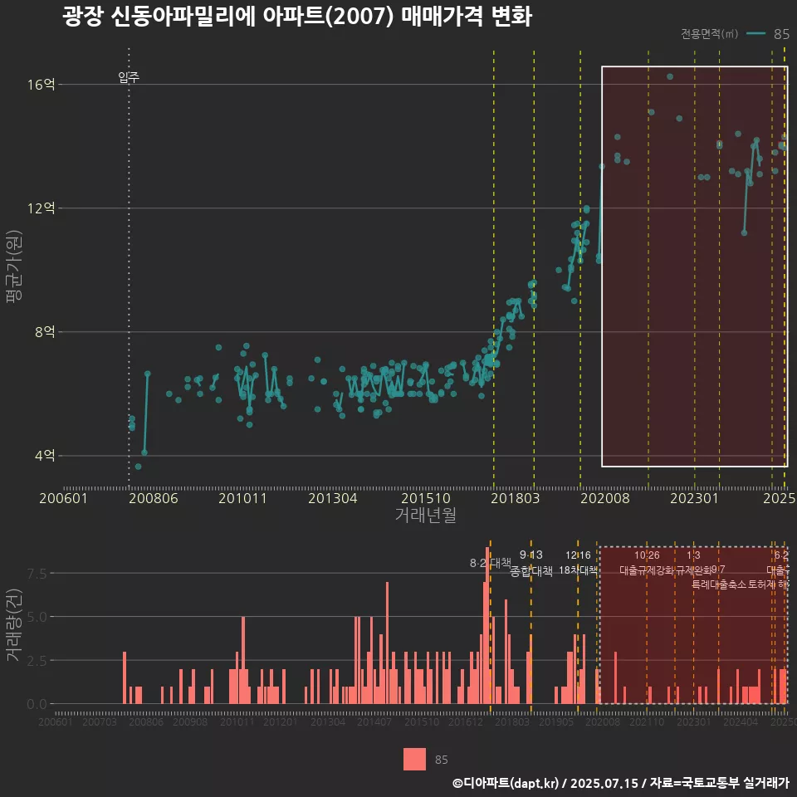Click the '8억' y-axis label

point(45,332)
